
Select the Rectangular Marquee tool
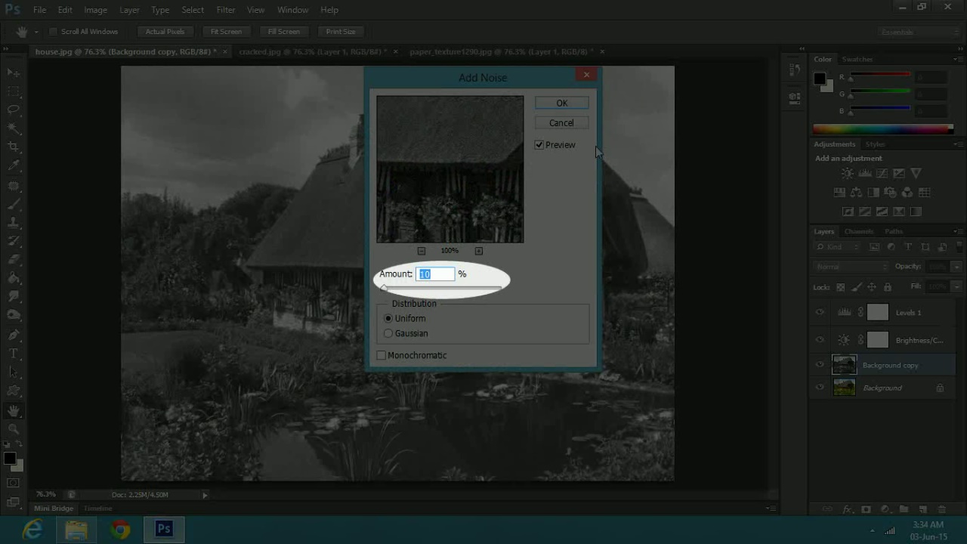pos(14,91)
